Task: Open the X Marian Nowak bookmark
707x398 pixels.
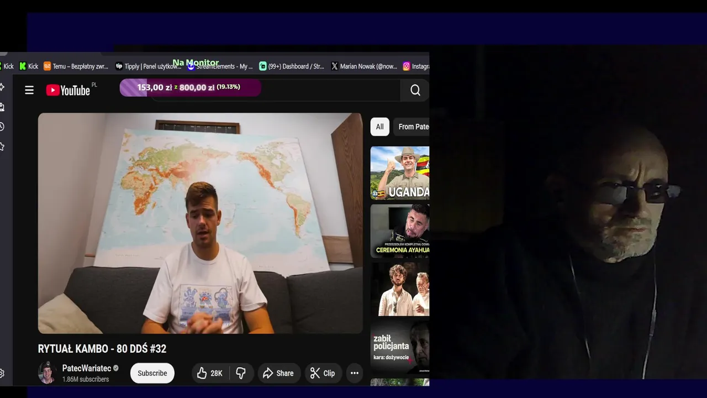Action: pyautogui.click(x=364, y=66)
